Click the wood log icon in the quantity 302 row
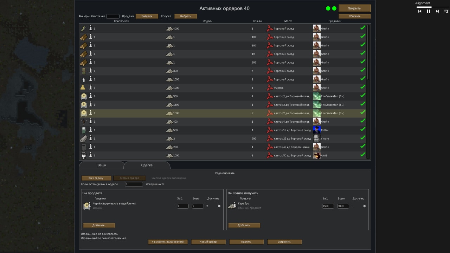 (x=83, y=62)
